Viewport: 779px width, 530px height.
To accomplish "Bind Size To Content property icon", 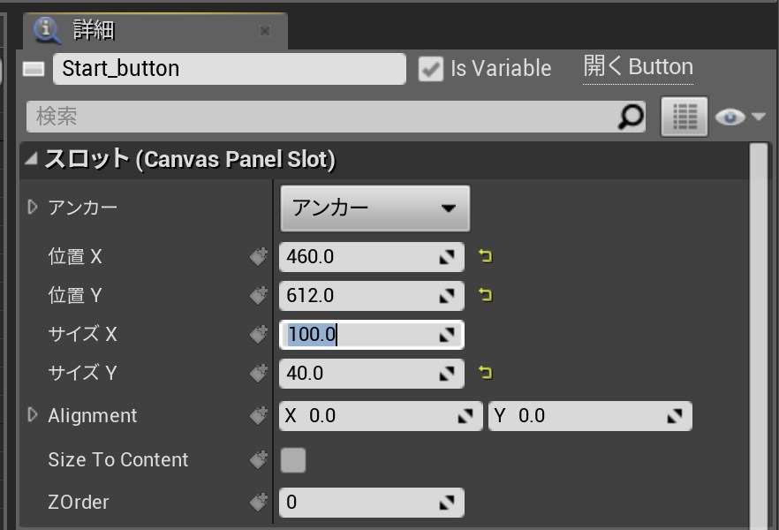I will click(x=258, y=459).
